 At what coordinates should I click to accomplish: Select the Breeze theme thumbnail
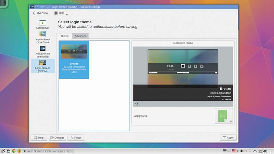point(74,60)
